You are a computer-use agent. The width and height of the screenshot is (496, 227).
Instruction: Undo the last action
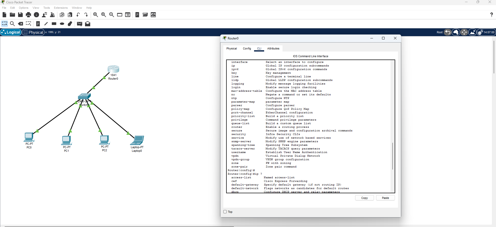78,15
